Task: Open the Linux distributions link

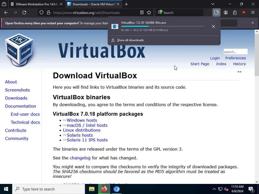Action: point(82,130)
